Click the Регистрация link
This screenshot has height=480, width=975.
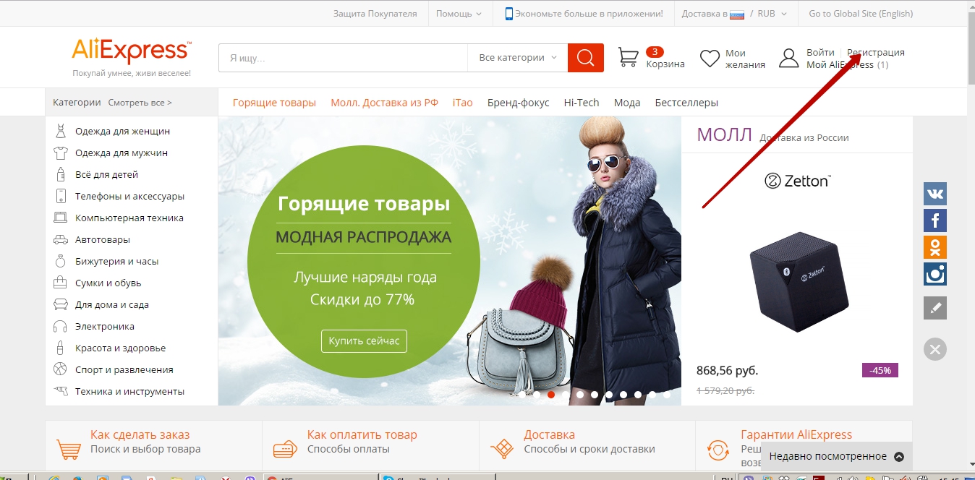tap(876, 53)
